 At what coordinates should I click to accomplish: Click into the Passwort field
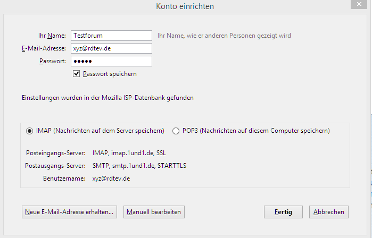[111, 61]
